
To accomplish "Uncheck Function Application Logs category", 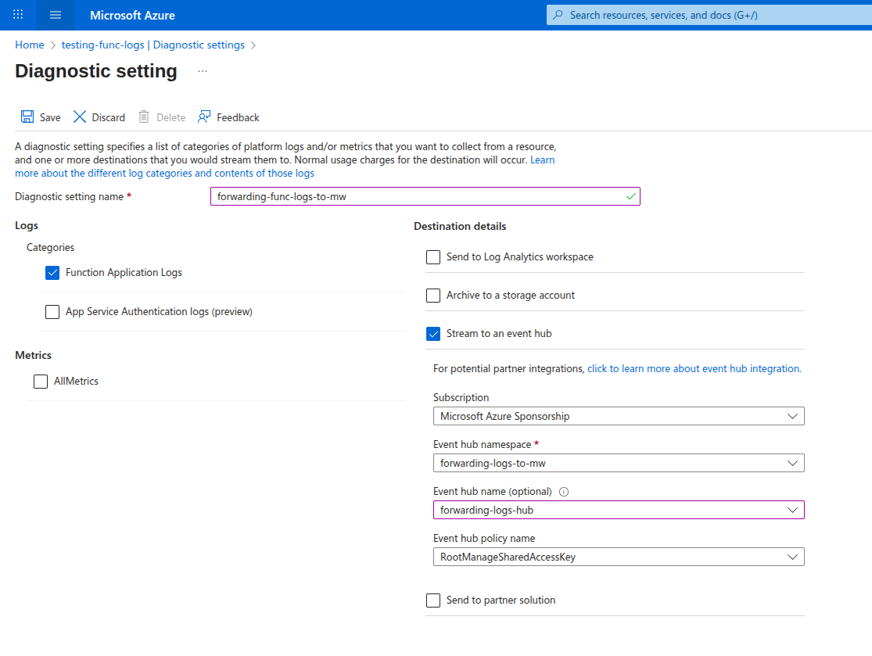I will 52,272.
